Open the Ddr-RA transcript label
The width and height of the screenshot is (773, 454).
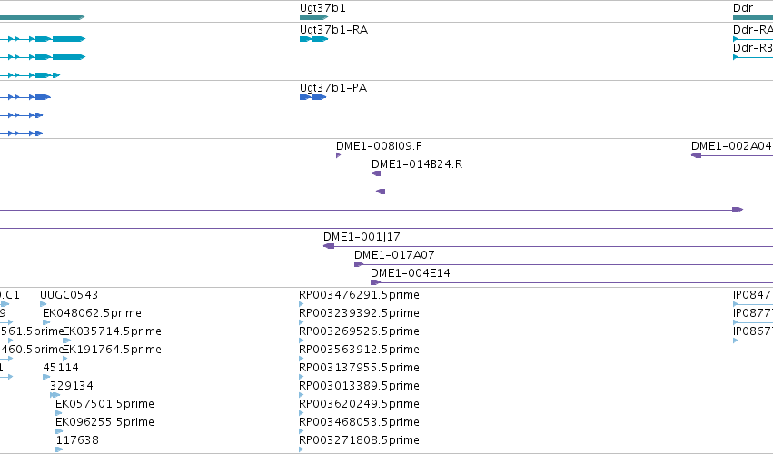(x=752, y=30)
